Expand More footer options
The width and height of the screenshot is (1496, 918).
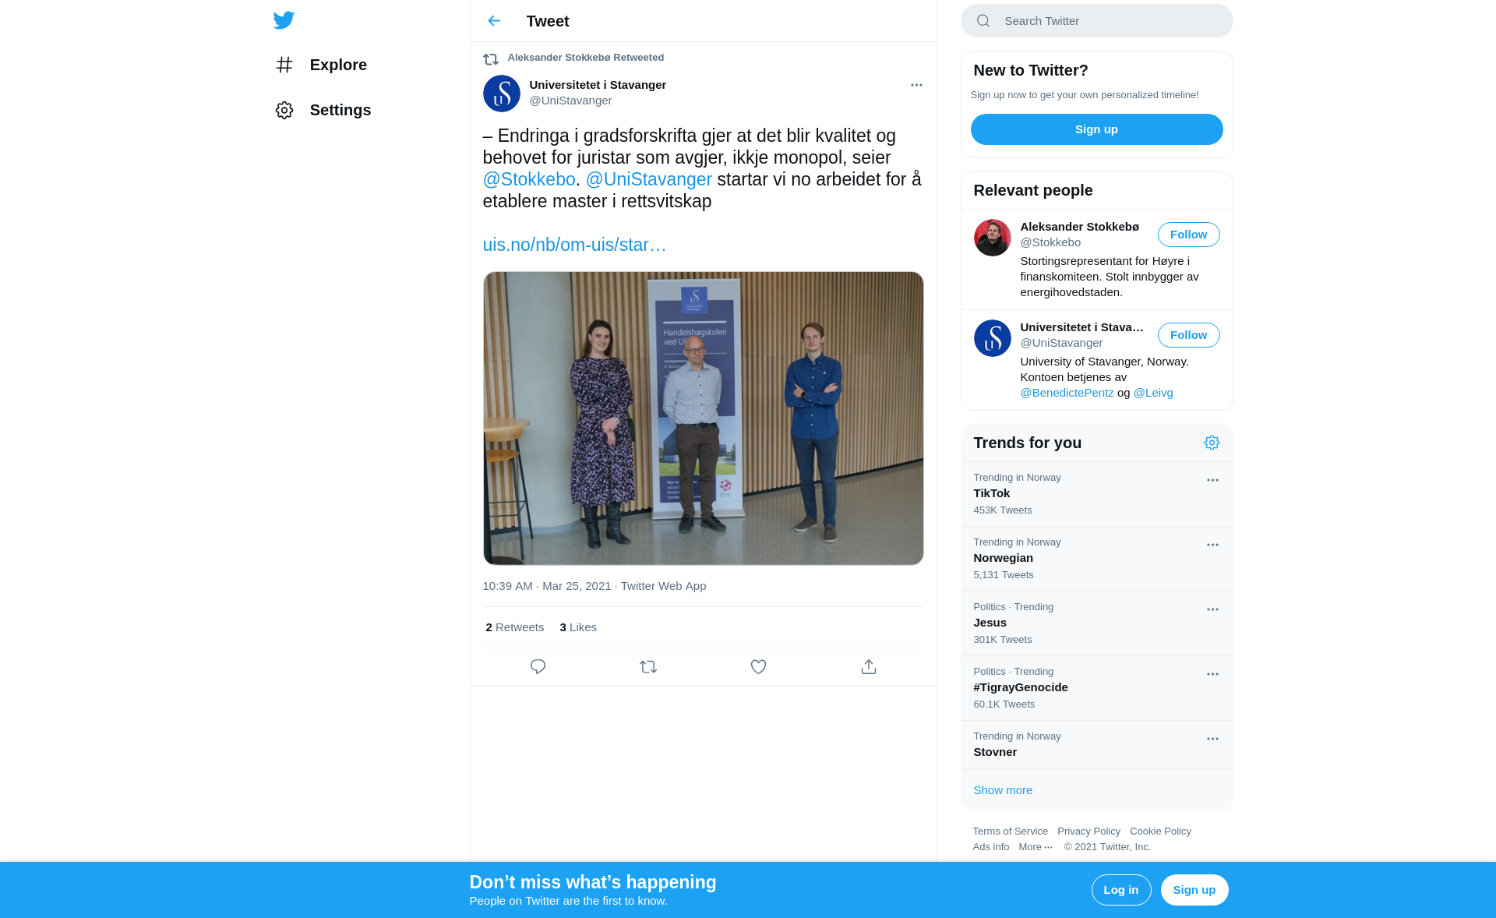pyautogui.click(x=1036, y=847)
